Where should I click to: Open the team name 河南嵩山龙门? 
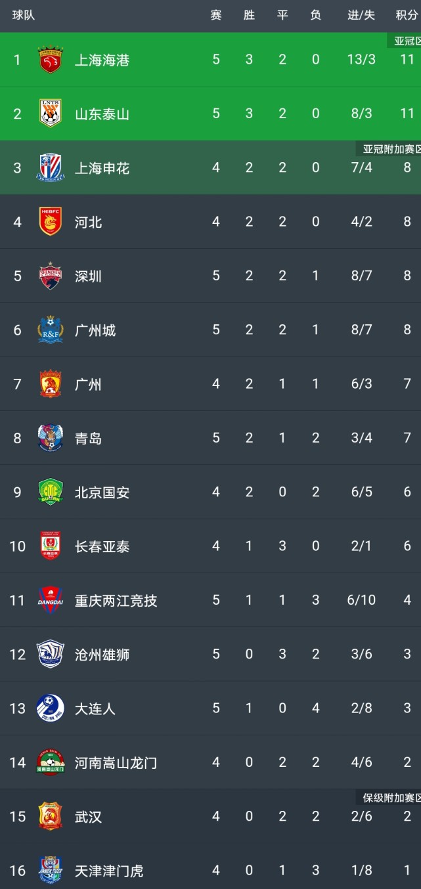click(x=116, y=762)
